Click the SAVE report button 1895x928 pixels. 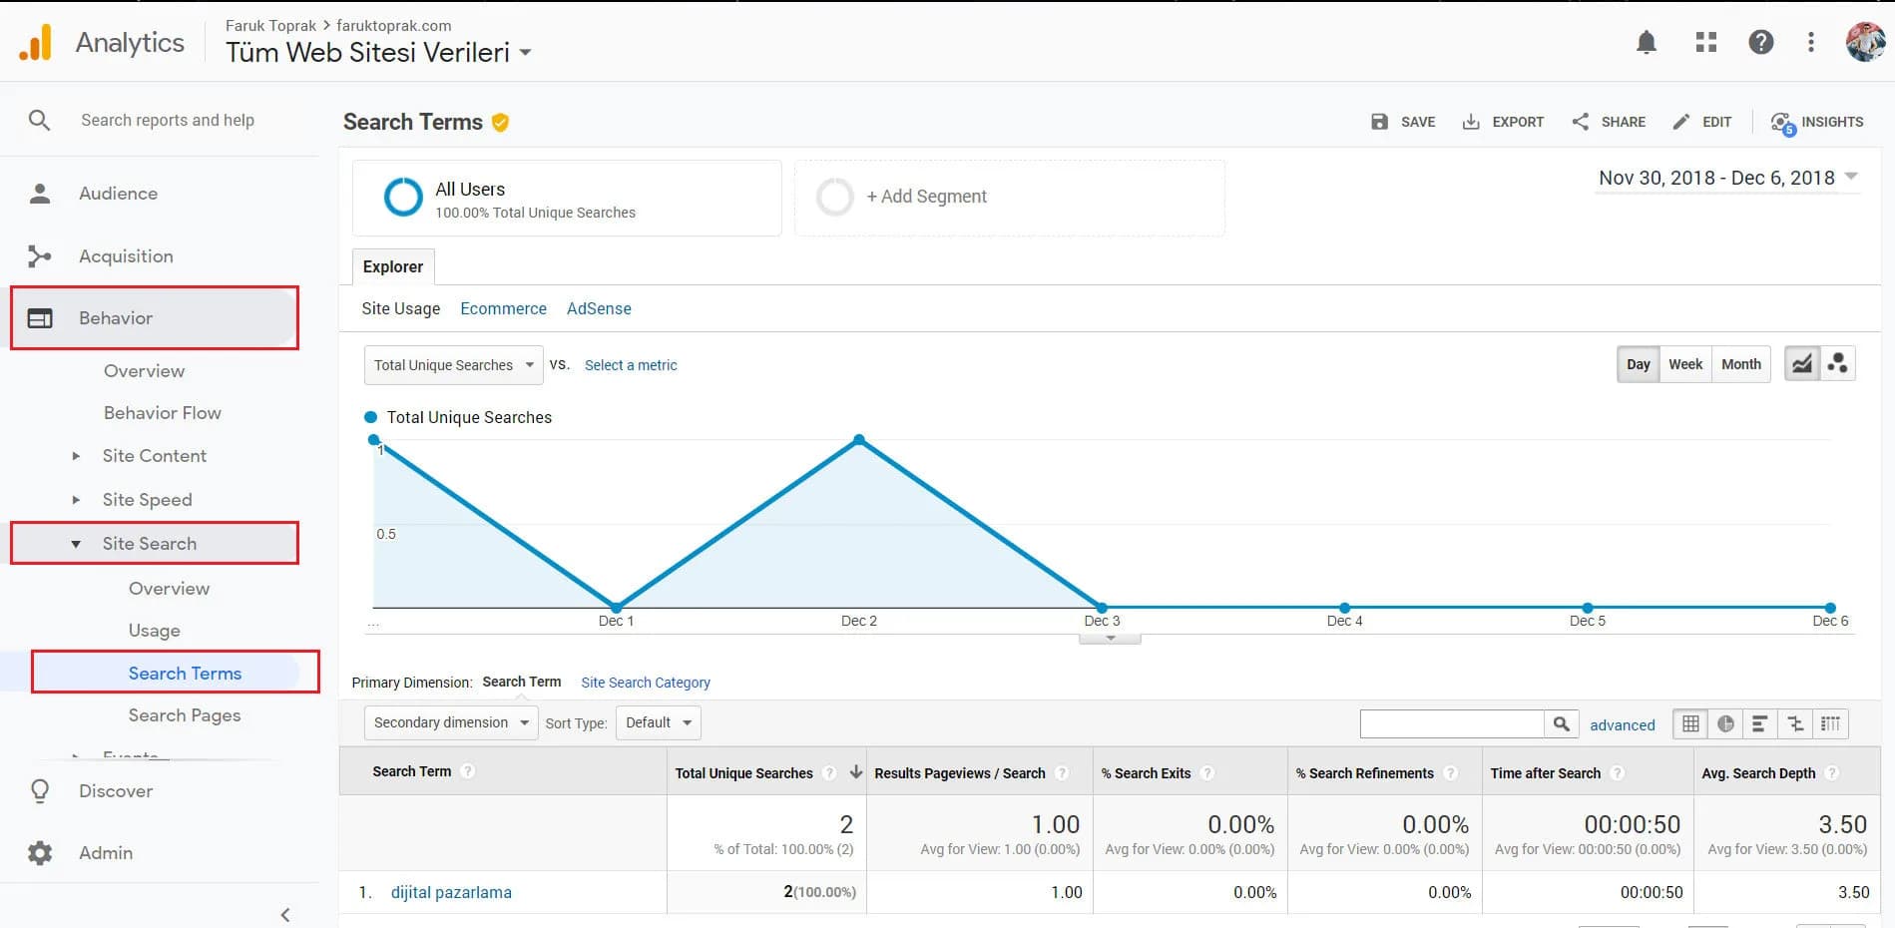click(1403, 122)
